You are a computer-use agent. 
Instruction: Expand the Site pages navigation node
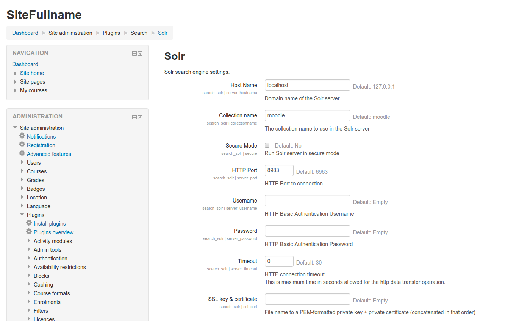click(15, 81)
